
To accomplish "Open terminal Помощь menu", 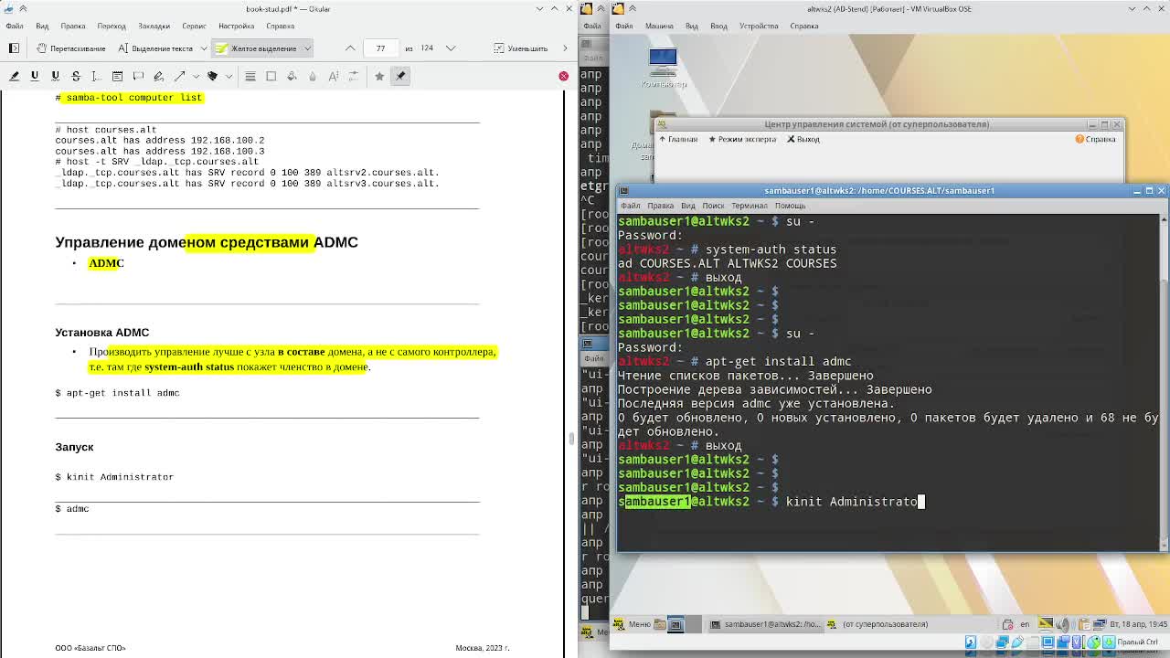I will tap(790, 206).
